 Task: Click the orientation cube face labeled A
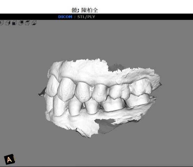(9, 159)
